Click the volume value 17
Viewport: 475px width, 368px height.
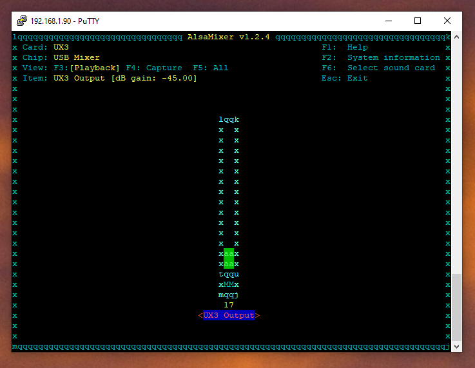[x=229, y=305]
